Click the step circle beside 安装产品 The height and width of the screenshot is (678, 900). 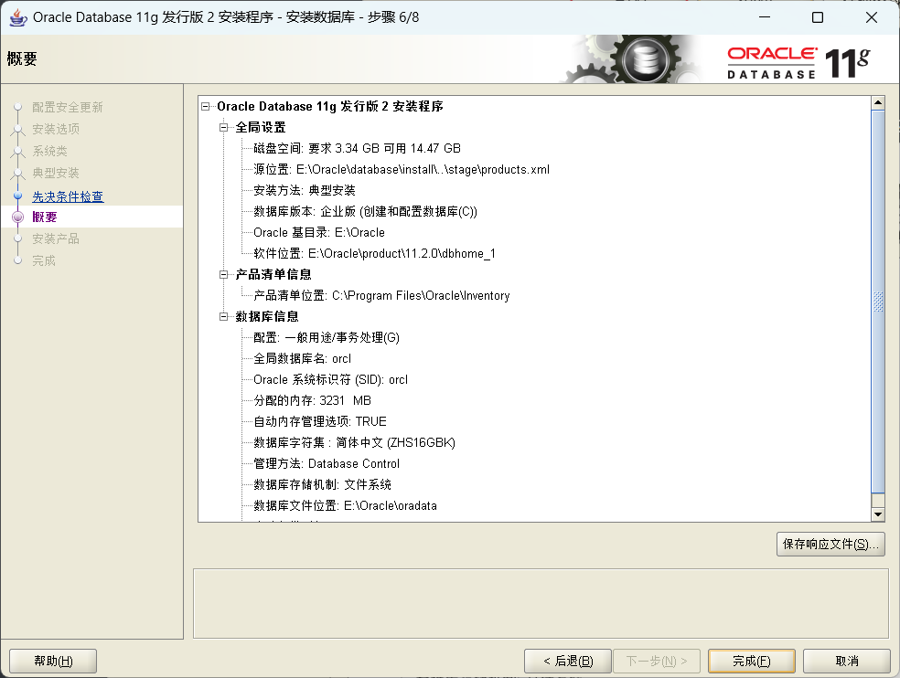[19, 238]
